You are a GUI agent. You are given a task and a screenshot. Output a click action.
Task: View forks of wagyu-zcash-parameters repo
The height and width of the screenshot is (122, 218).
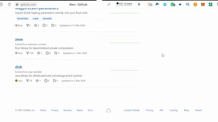click(x=28, y=25)
